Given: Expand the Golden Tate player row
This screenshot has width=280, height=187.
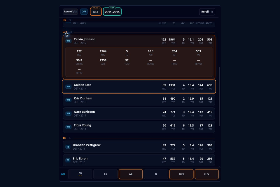Looking at the screenshot, I should [139, 86].
